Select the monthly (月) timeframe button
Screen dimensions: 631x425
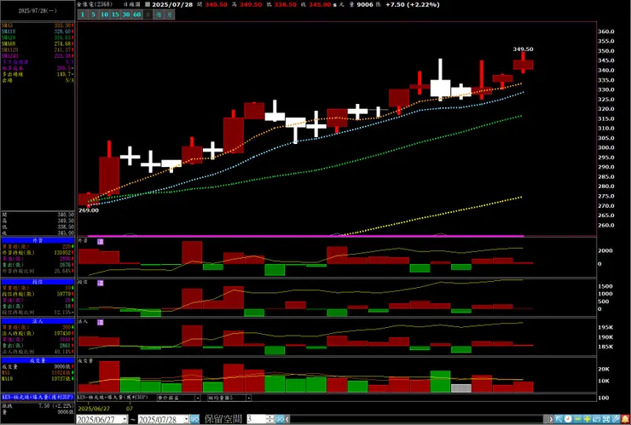170,14
